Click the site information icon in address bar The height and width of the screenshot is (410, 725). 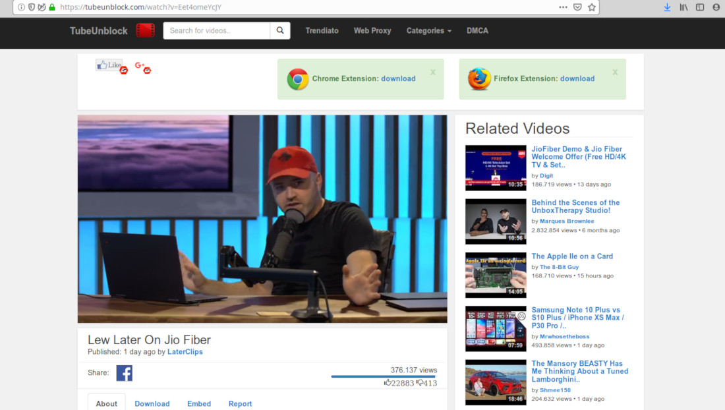[21, 7]
